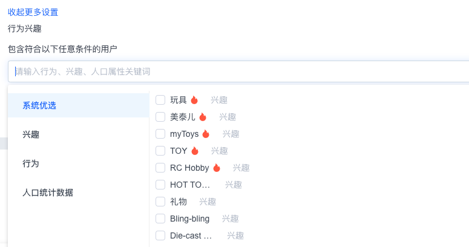Click the hot flame icon beside 美泰儿
The width and height of the screenshot is (469, 247).
(x=203, y=117)
